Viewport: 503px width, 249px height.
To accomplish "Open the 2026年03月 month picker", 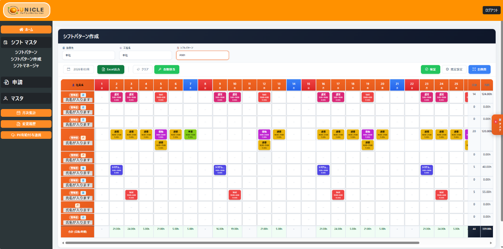I will pos(79,70).
